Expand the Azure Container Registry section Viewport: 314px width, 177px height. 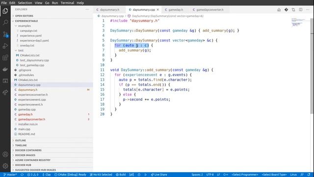52,160
